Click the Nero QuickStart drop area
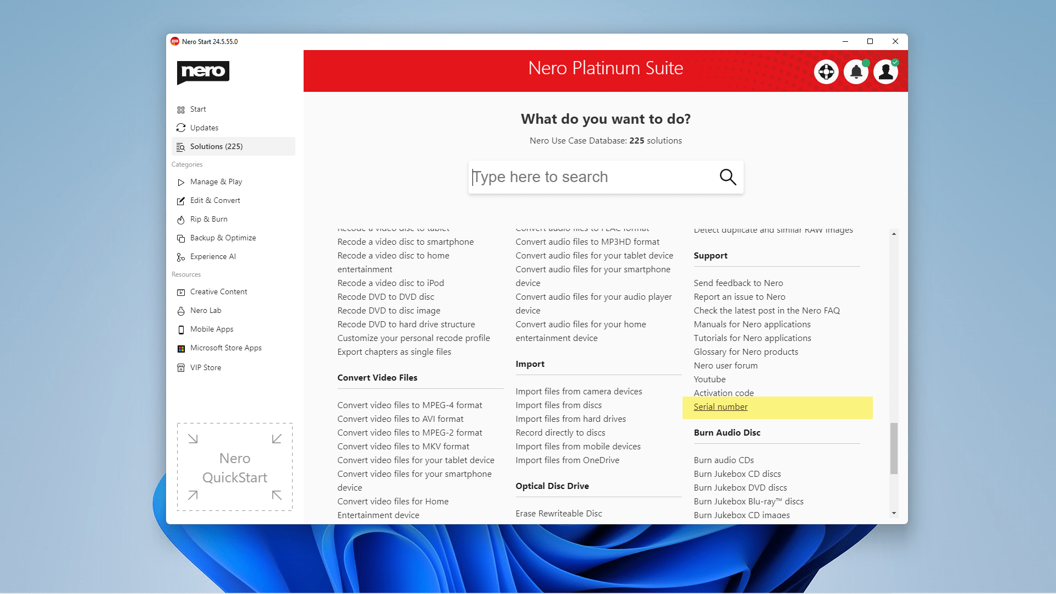1056x594 pixels. [235, 467]
